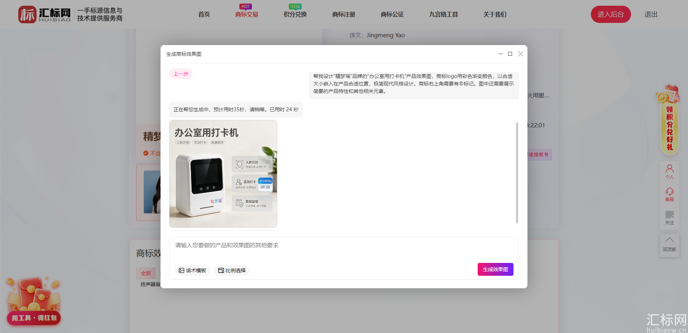Open the 首页 navigation item
The width and height of the screenshot is (688, 333).
point(204,14)
